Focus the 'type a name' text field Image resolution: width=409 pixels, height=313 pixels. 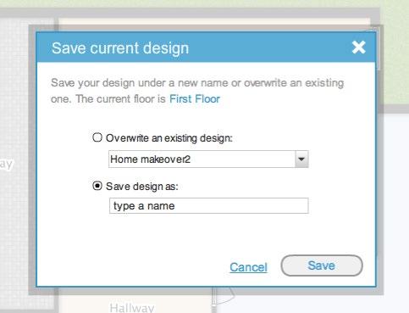pos(208,205)
